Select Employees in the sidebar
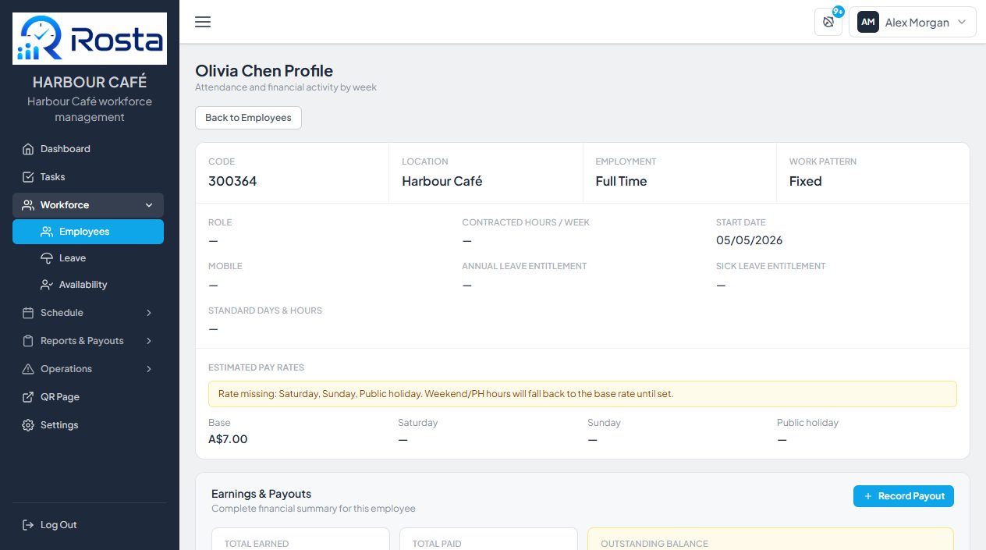 coord(88,232)
